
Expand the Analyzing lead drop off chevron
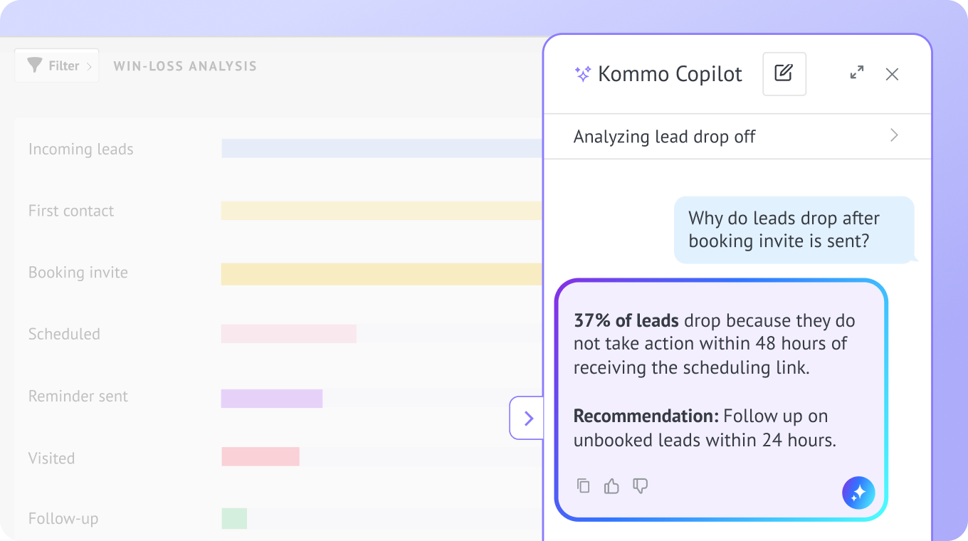click(x=894, y=135)
